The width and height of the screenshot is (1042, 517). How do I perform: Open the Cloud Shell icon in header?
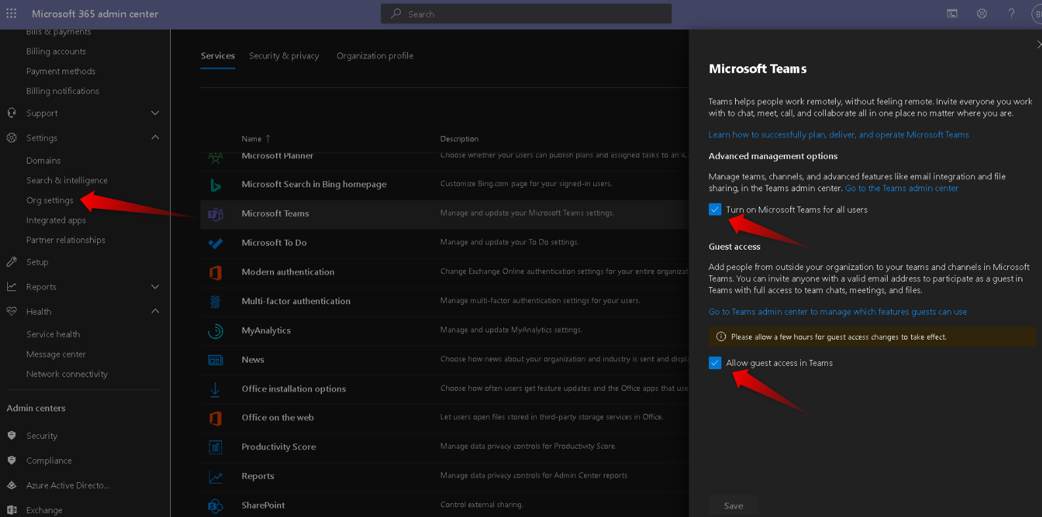[952, 13]
